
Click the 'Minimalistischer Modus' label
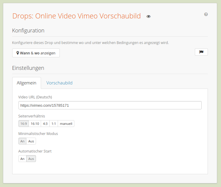(38, 133)
